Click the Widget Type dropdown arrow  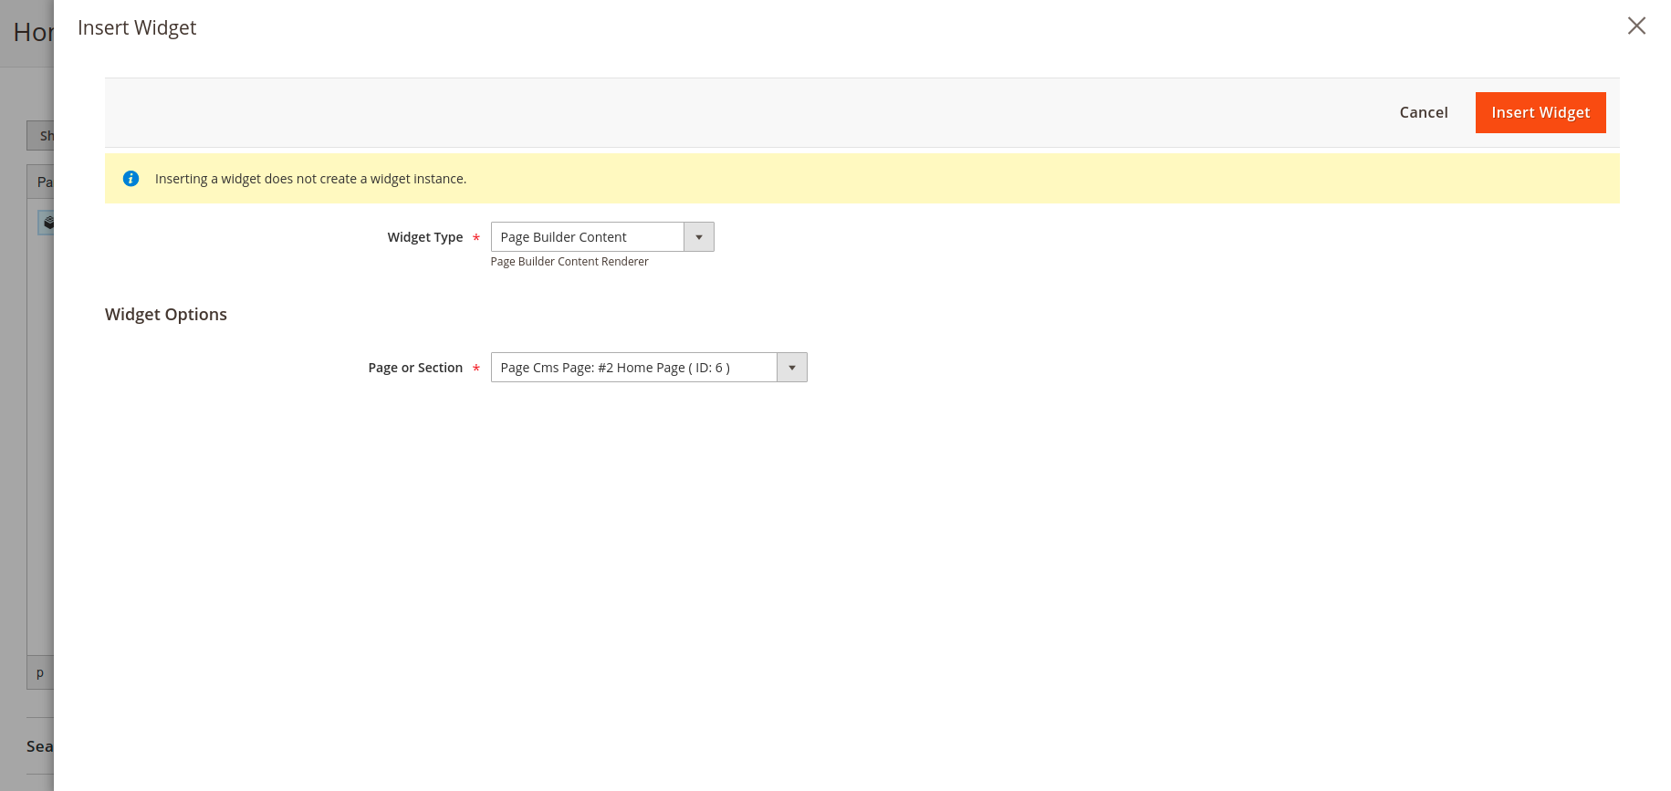[x=699, y=237]
